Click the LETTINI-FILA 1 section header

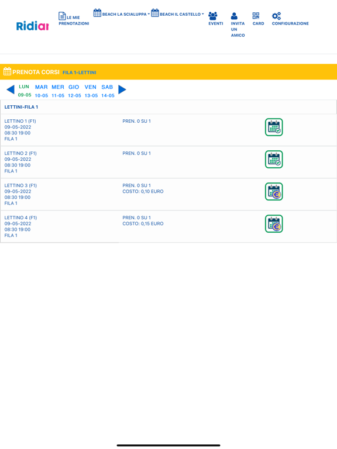21,107
